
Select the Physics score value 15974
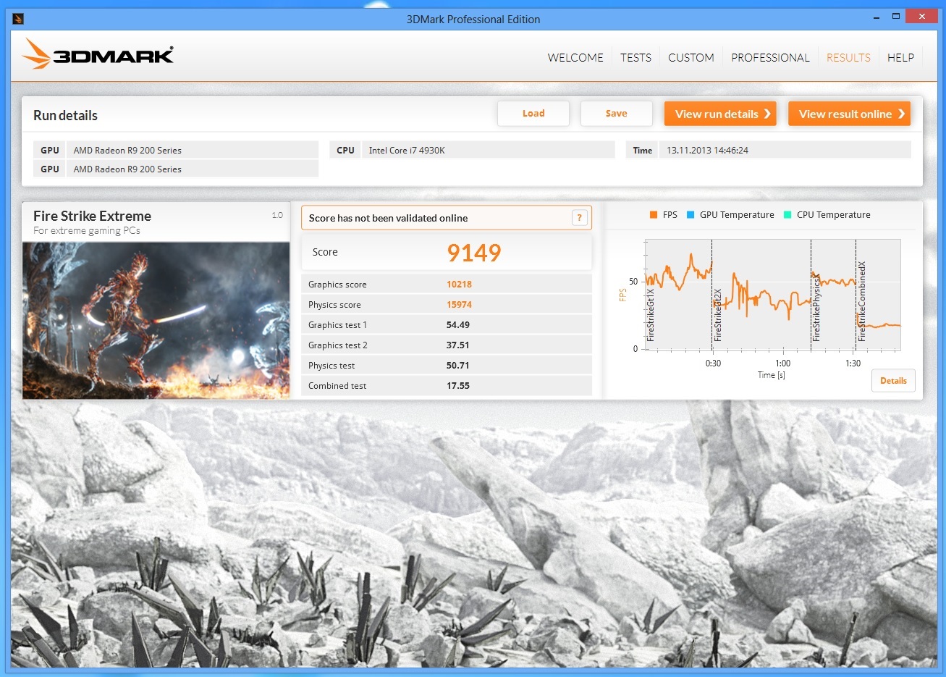coord(459,305)
